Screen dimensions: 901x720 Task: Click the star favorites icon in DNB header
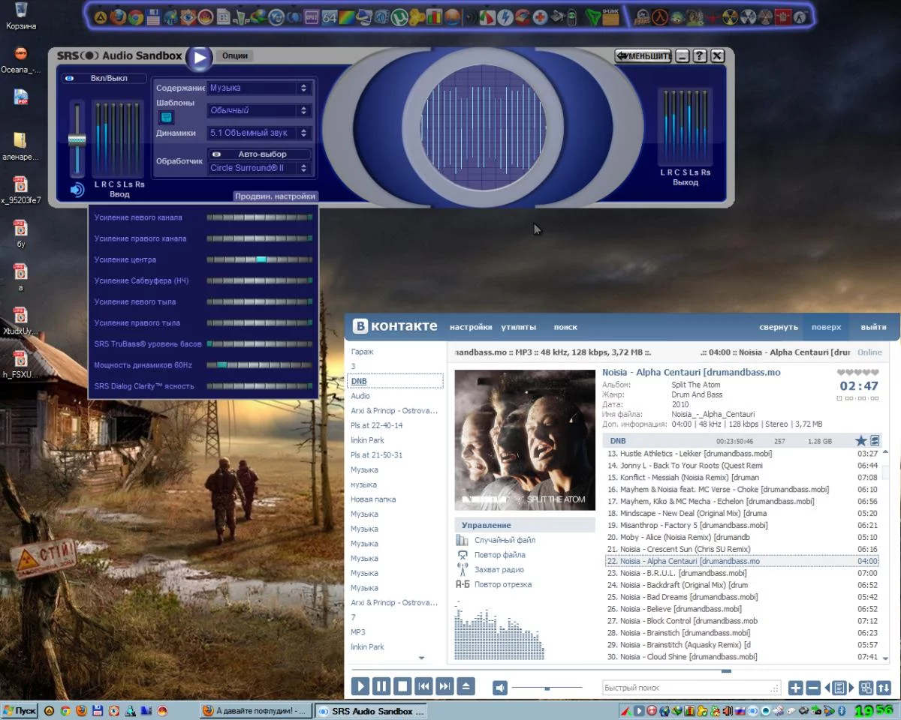[860, 441]
